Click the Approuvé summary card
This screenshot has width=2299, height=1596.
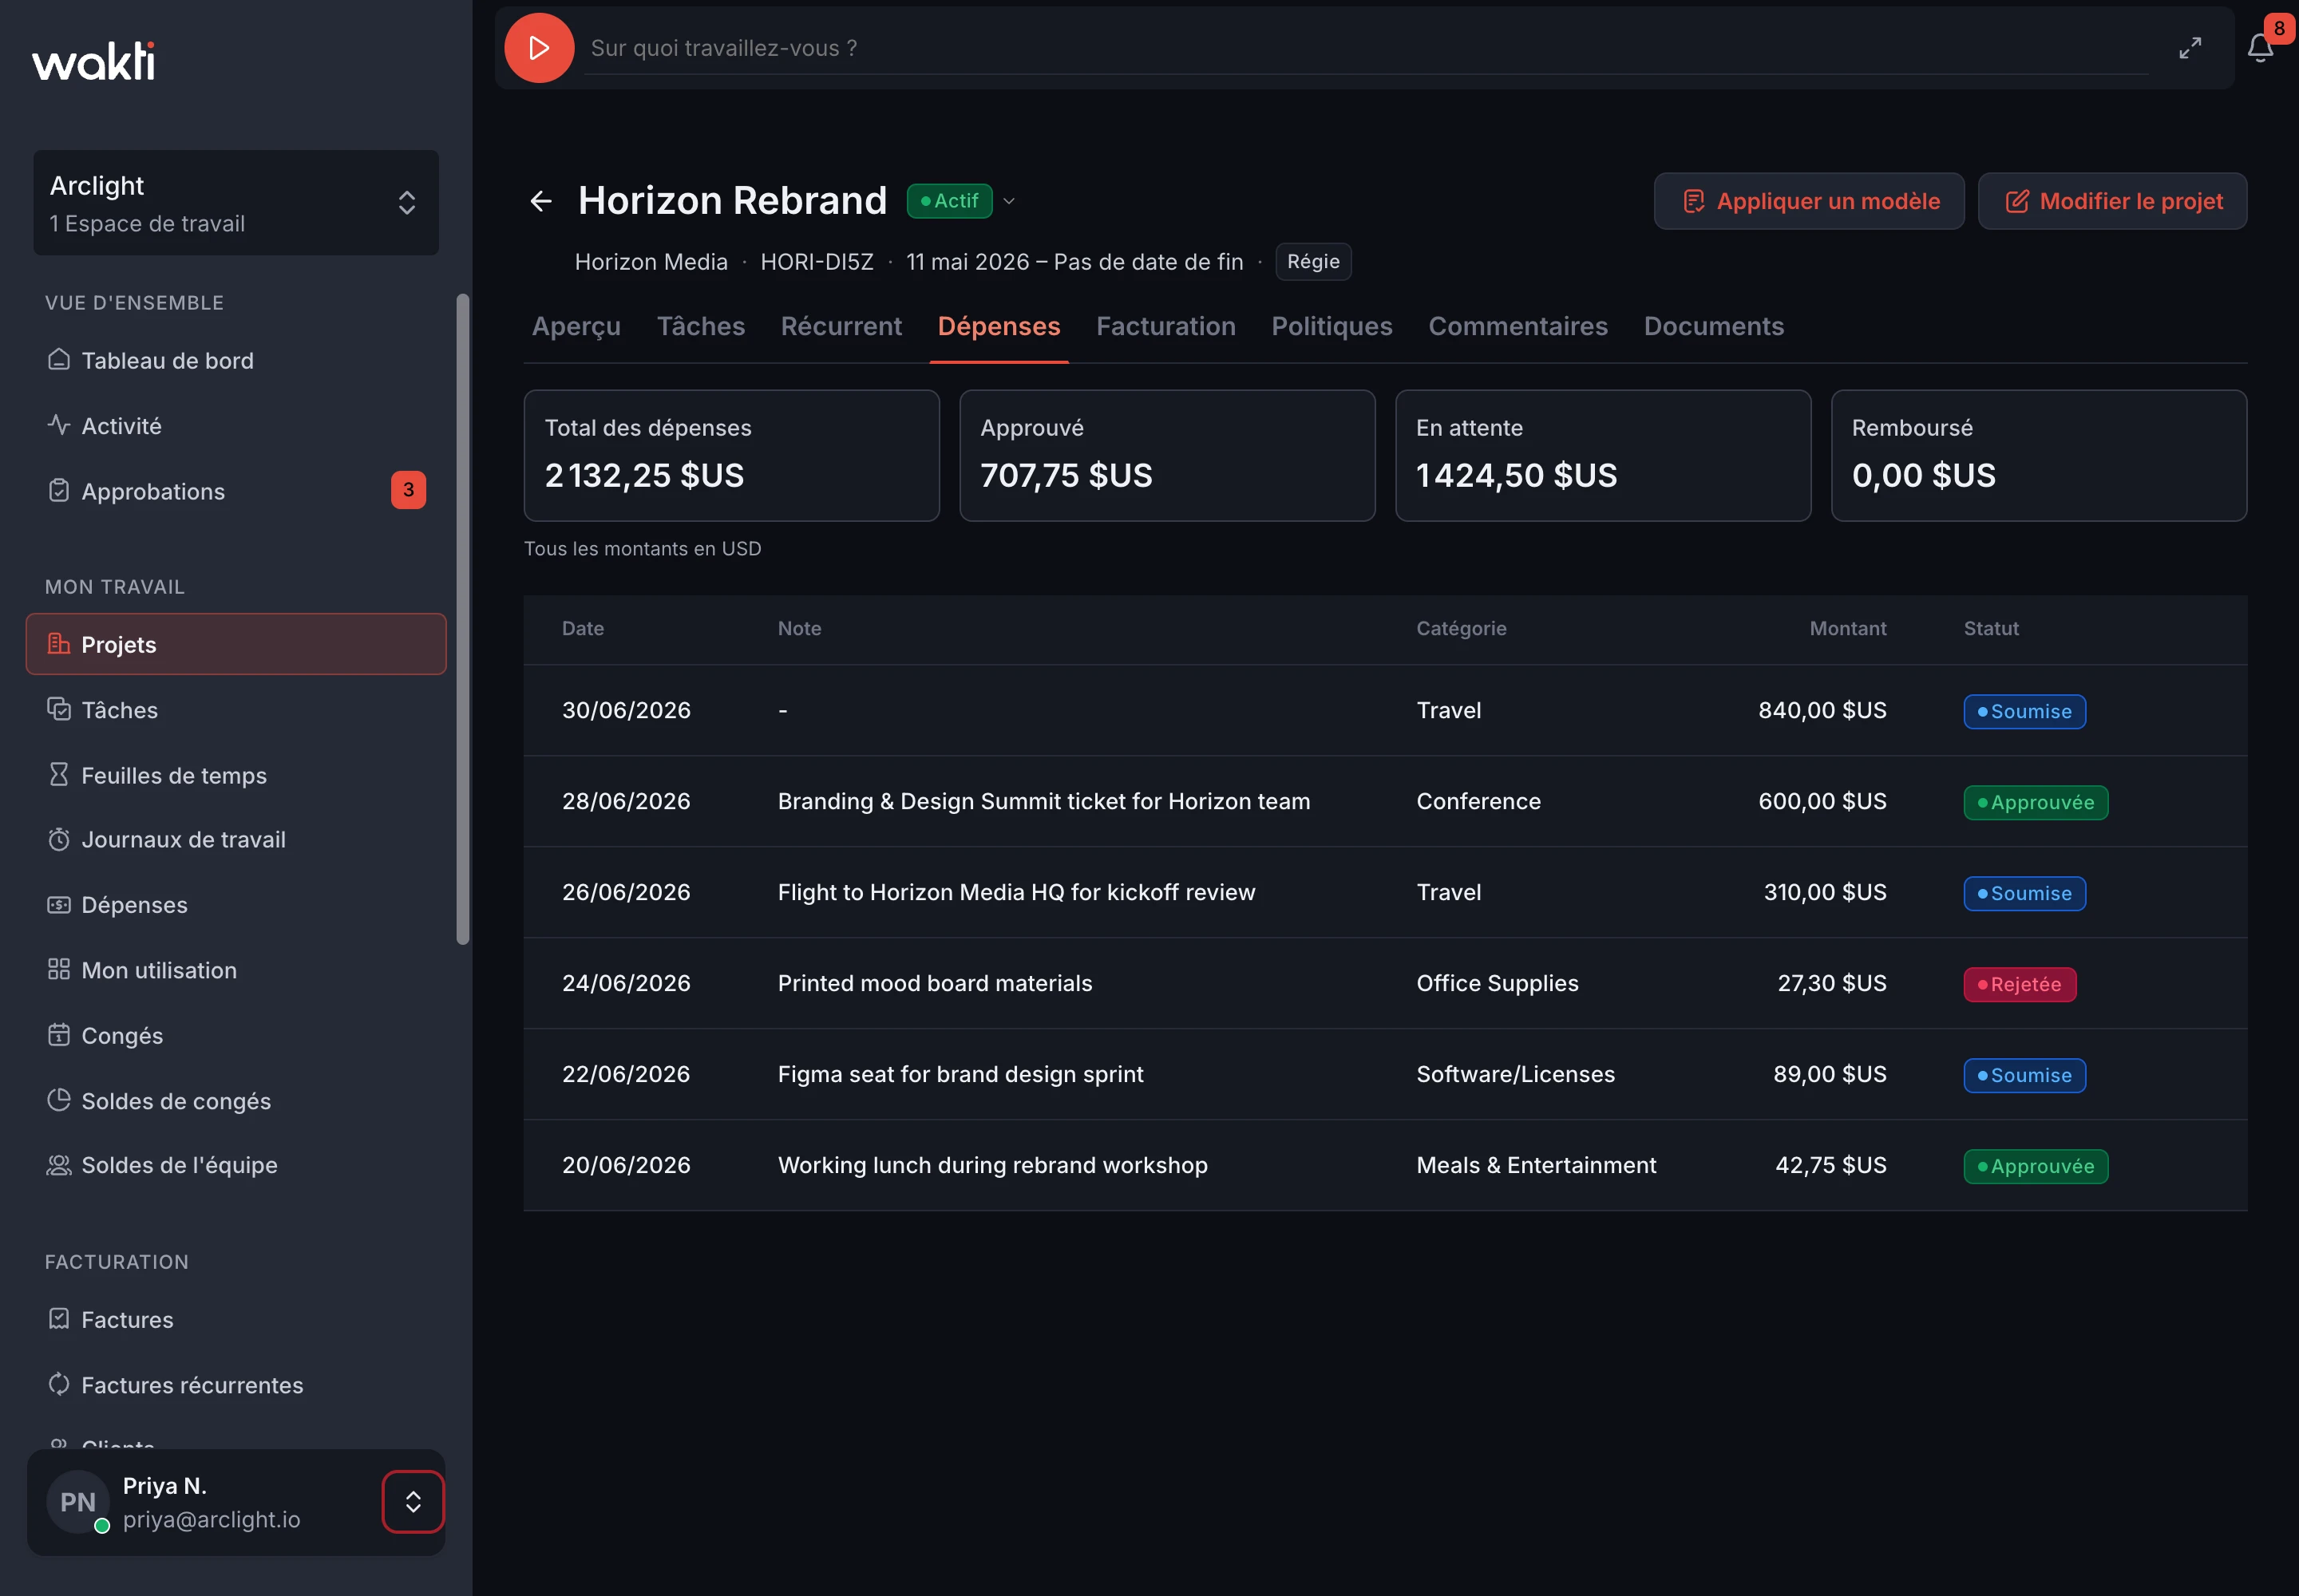point(1166,455)
